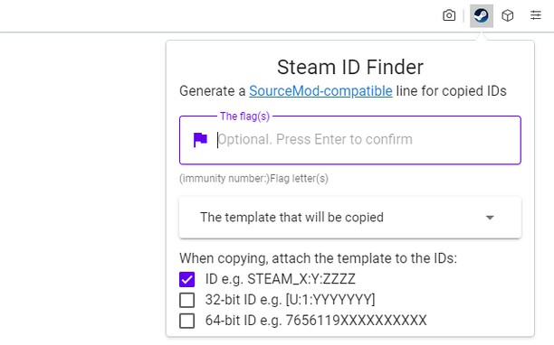Click the 'line for copied IDs' subtitle text

(x=451, y=91)
